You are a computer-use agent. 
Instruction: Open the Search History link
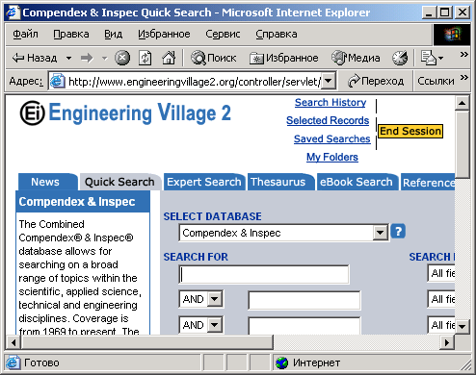331,102
